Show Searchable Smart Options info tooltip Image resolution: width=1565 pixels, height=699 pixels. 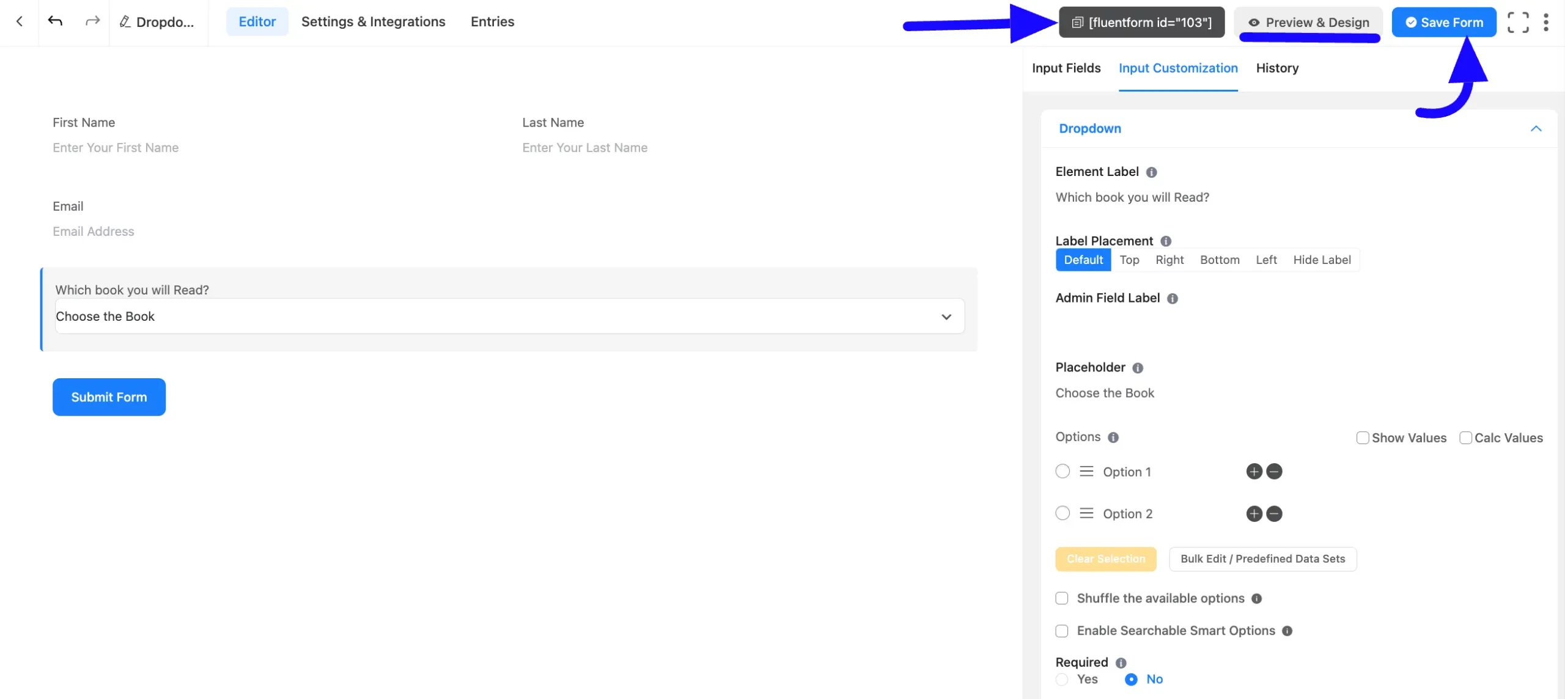1287,631
